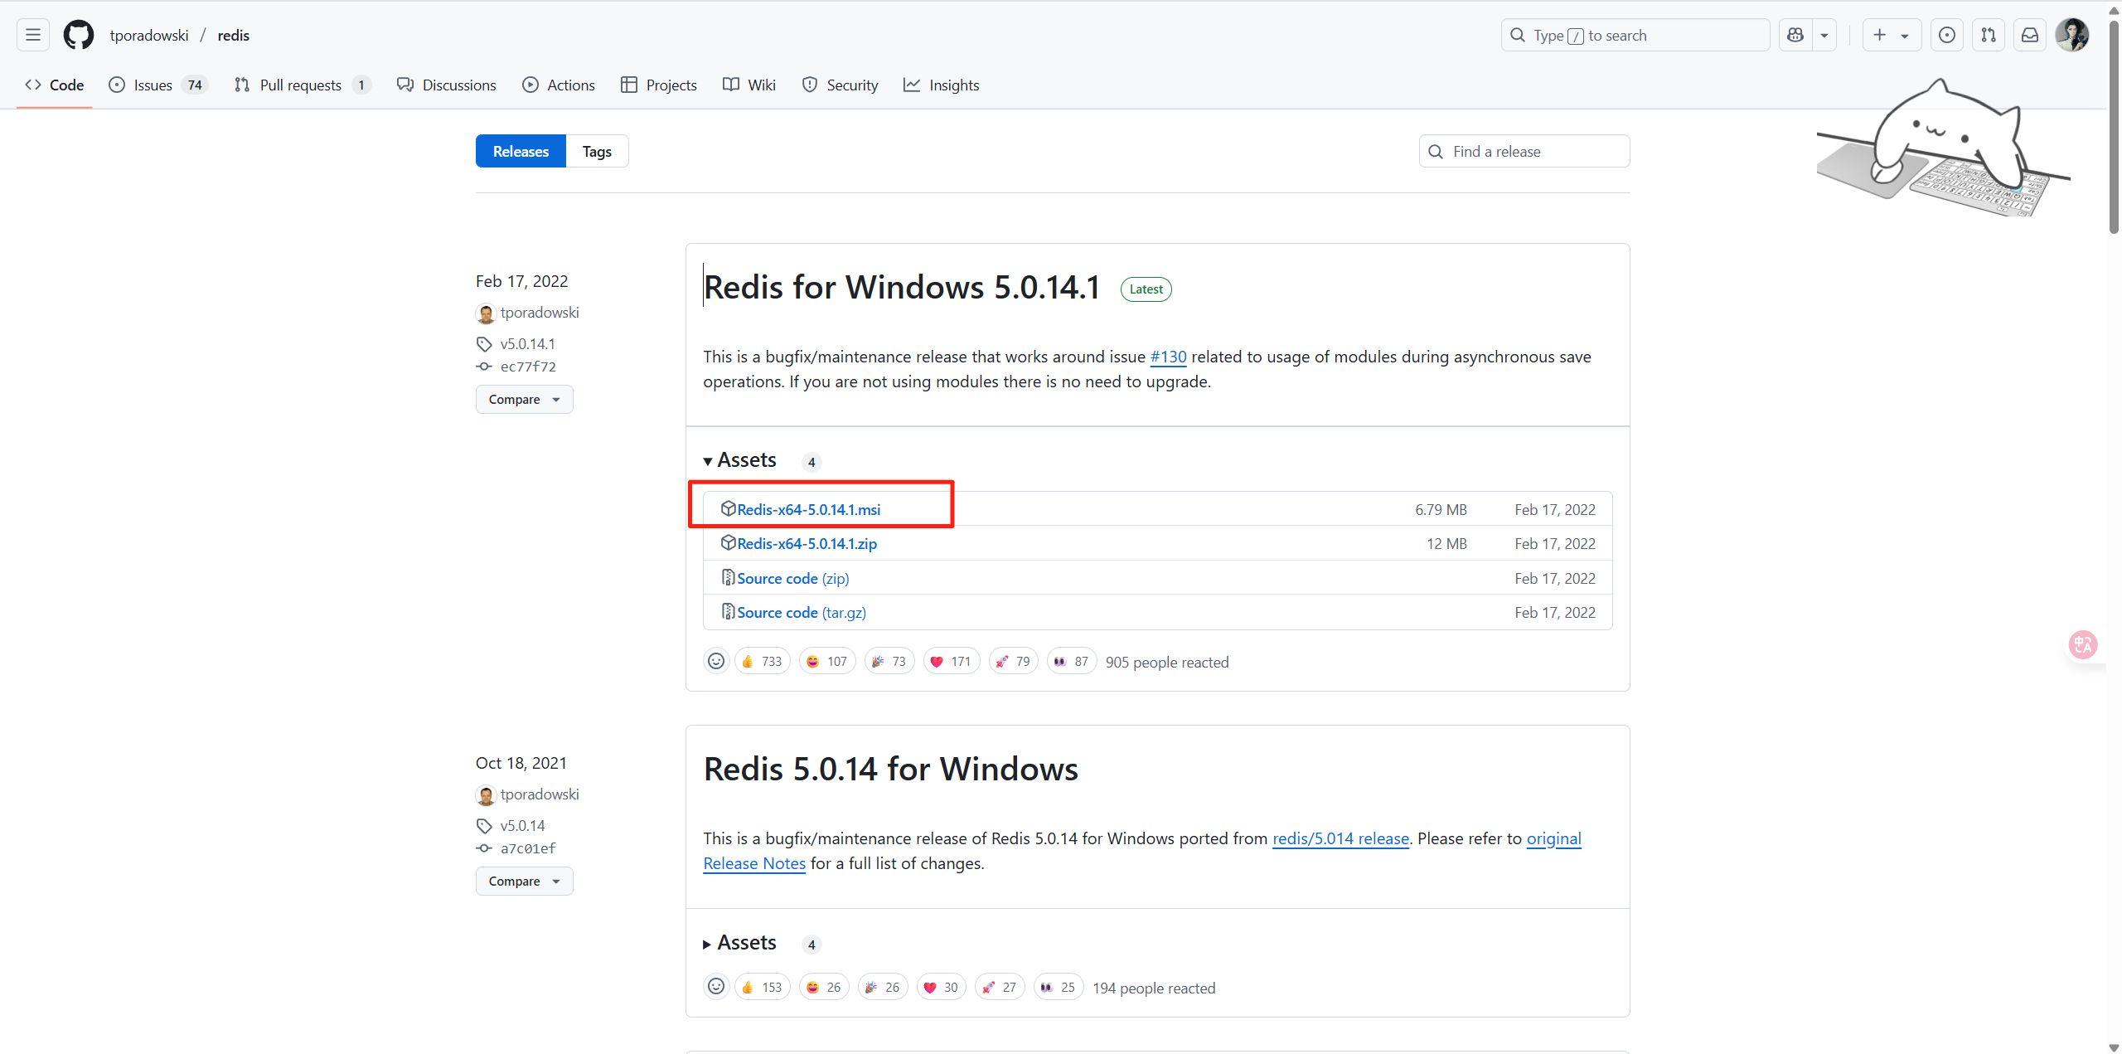Toggle thumbs up reaction 733
The width and height of the screenshot is (2122, 1054).
(x=762, y=661)
